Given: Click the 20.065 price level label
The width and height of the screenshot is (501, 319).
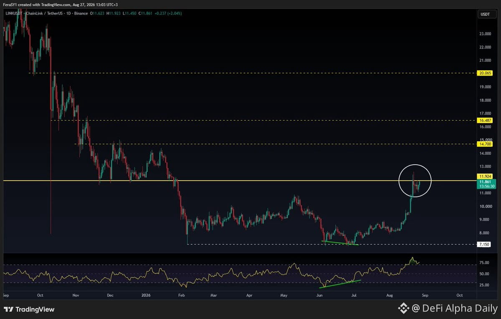Looking at the screenshot, I should (x=485, y=73).
